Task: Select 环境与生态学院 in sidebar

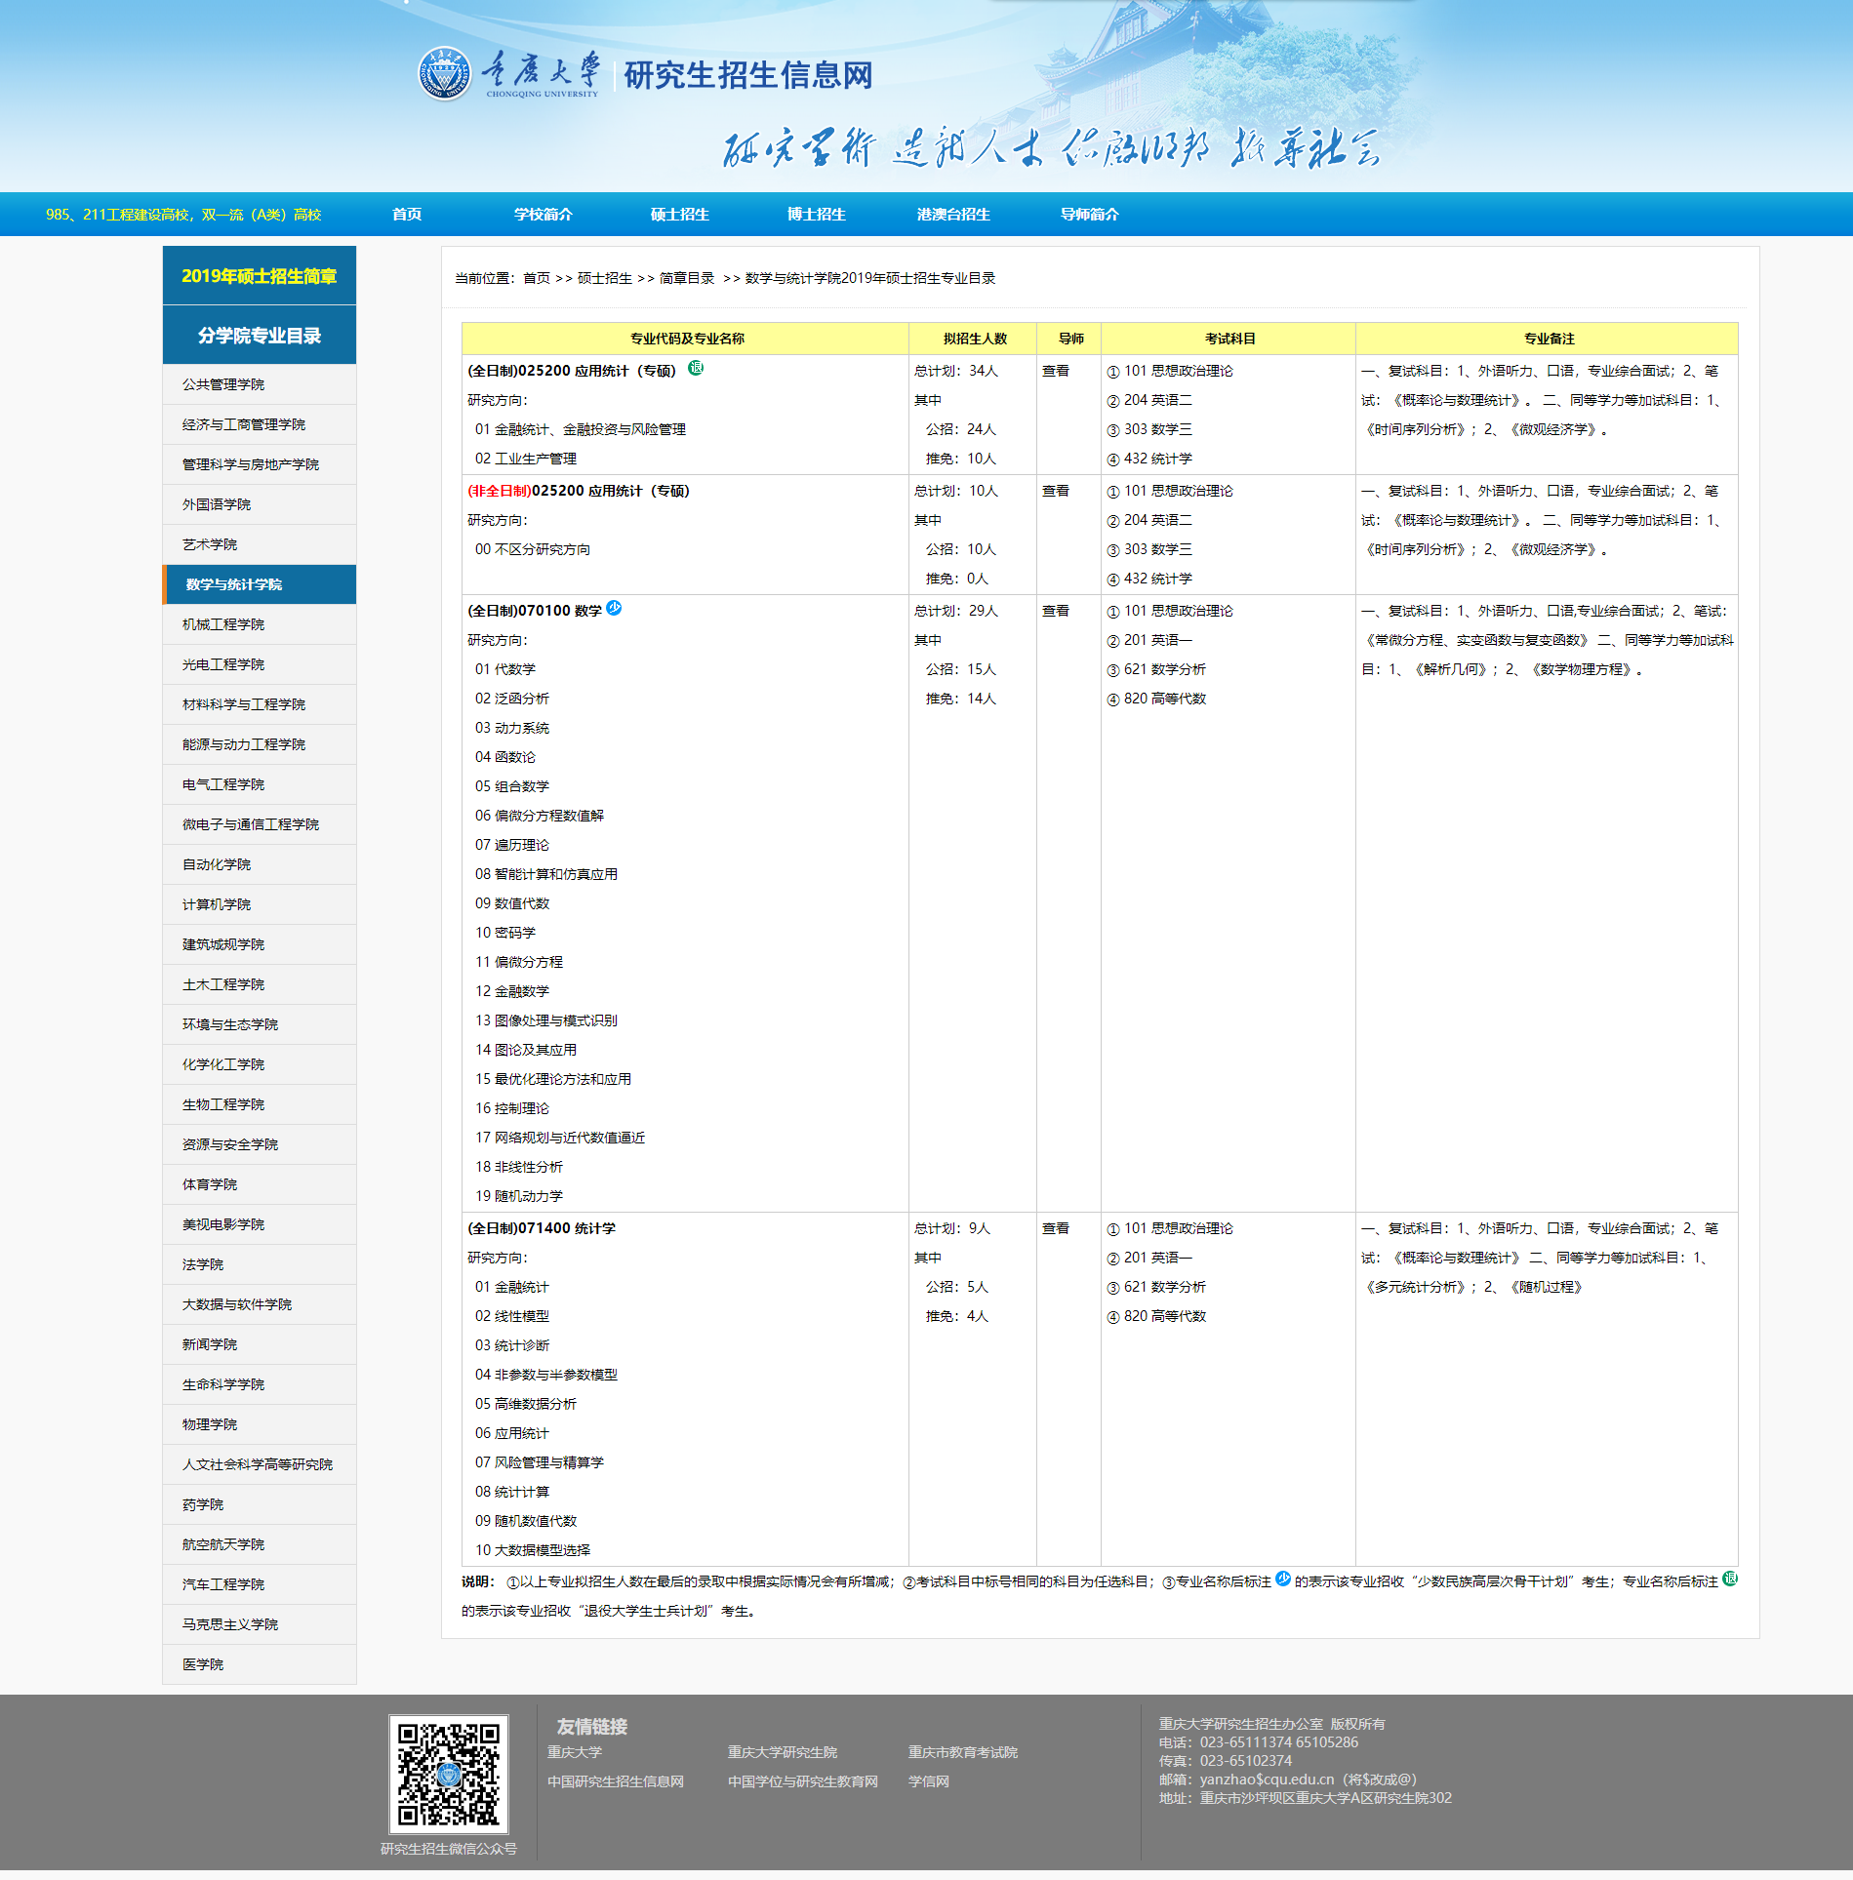Action: 260,1024
